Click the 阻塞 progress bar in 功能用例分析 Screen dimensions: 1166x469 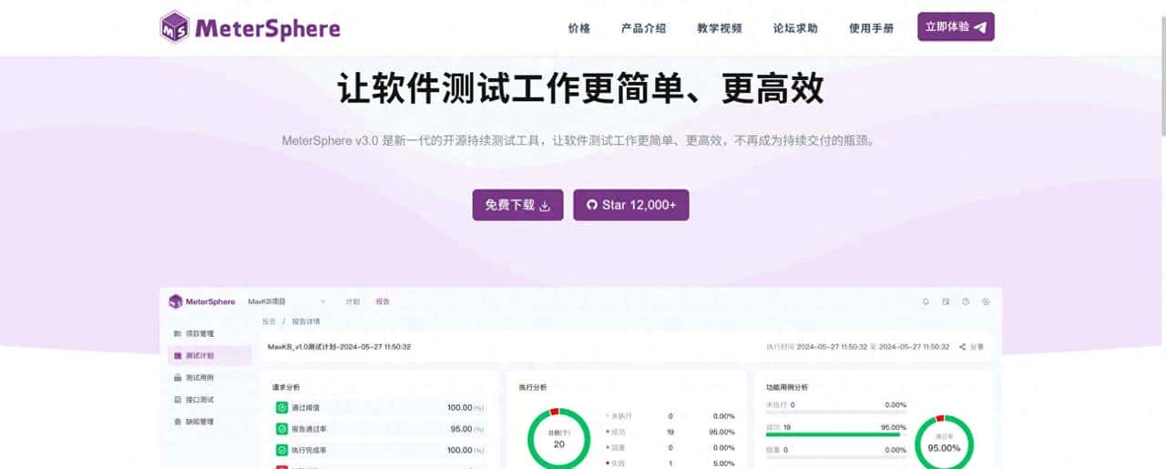click(x=836, y=456)
